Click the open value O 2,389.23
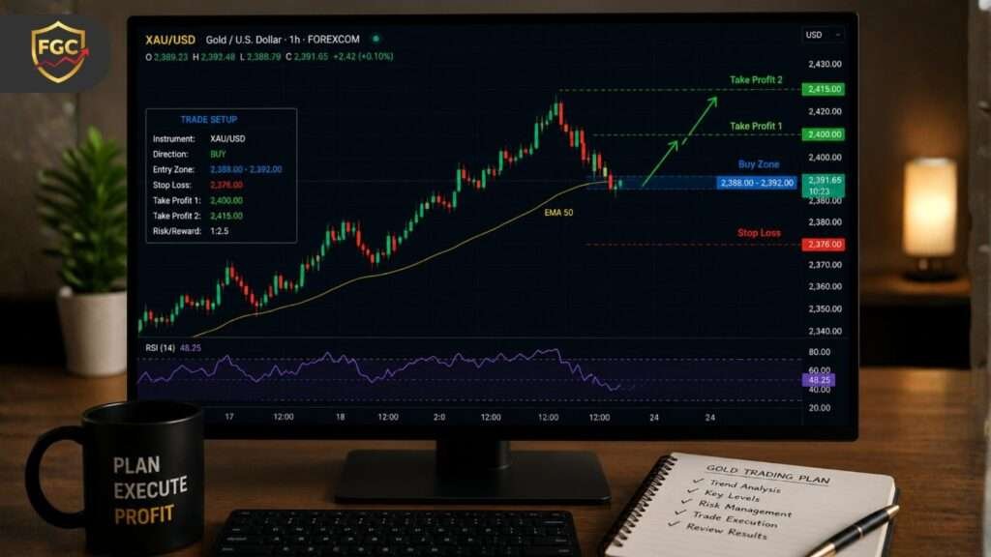 [166, 57]
